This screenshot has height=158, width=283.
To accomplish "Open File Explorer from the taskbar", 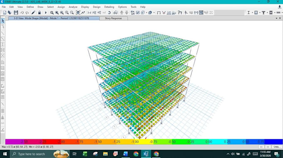I will click(x=105, y=154).
